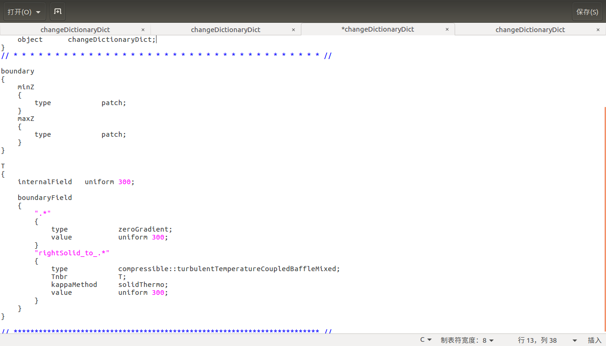606x346 pixels.
Task: Click on the kappaMethod solidThermo line
Action: pyautogui.click(x=109, y=285)
